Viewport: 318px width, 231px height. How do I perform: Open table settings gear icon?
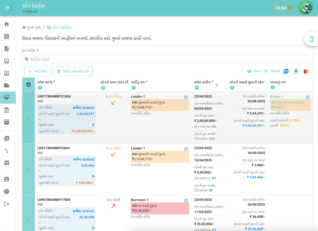click(x=29, y=85)
